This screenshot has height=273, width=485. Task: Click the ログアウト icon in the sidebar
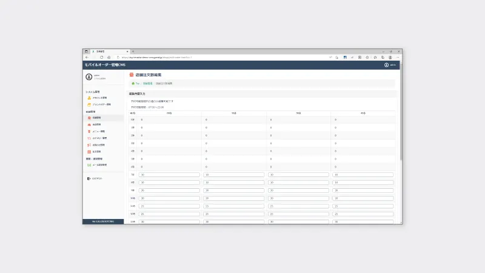point(89,178)
